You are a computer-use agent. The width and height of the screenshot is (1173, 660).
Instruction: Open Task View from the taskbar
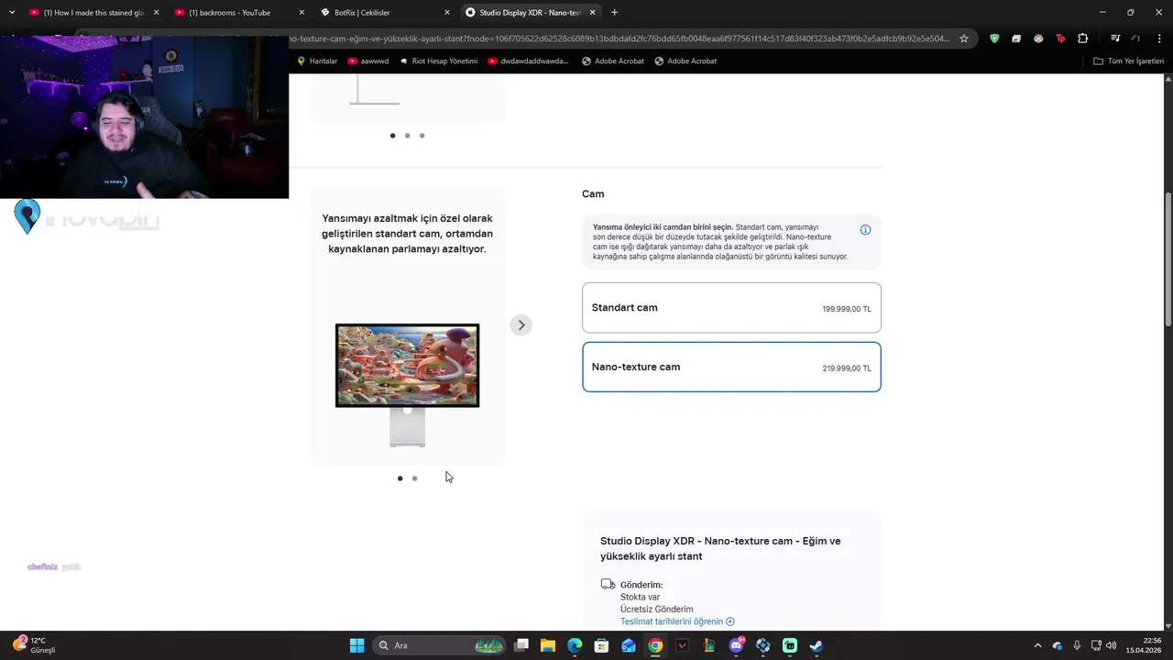(521, 645)
